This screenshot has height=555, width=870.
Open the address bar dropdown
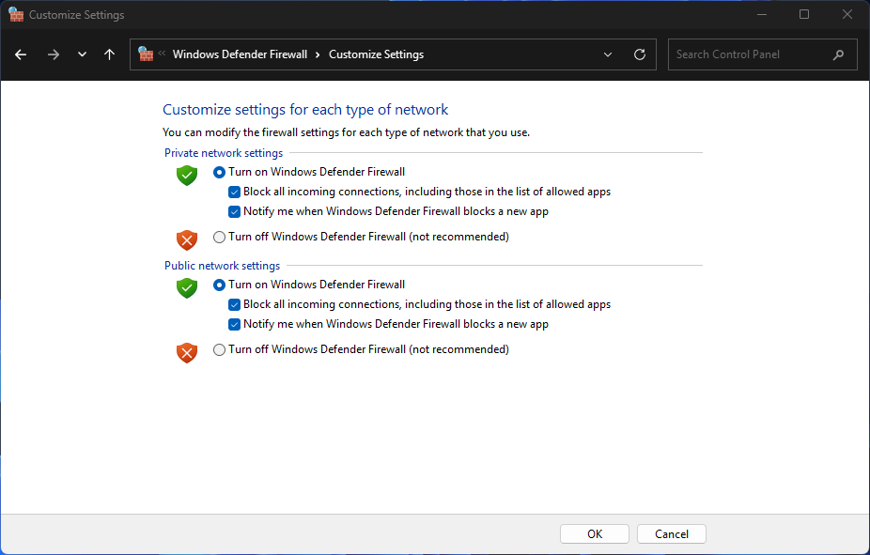(607, 54)
